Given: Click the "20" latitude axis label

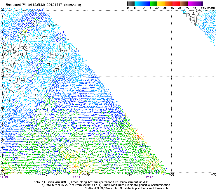Looking at the screenshot, I should pyautogui.click(x=2, y=172).
